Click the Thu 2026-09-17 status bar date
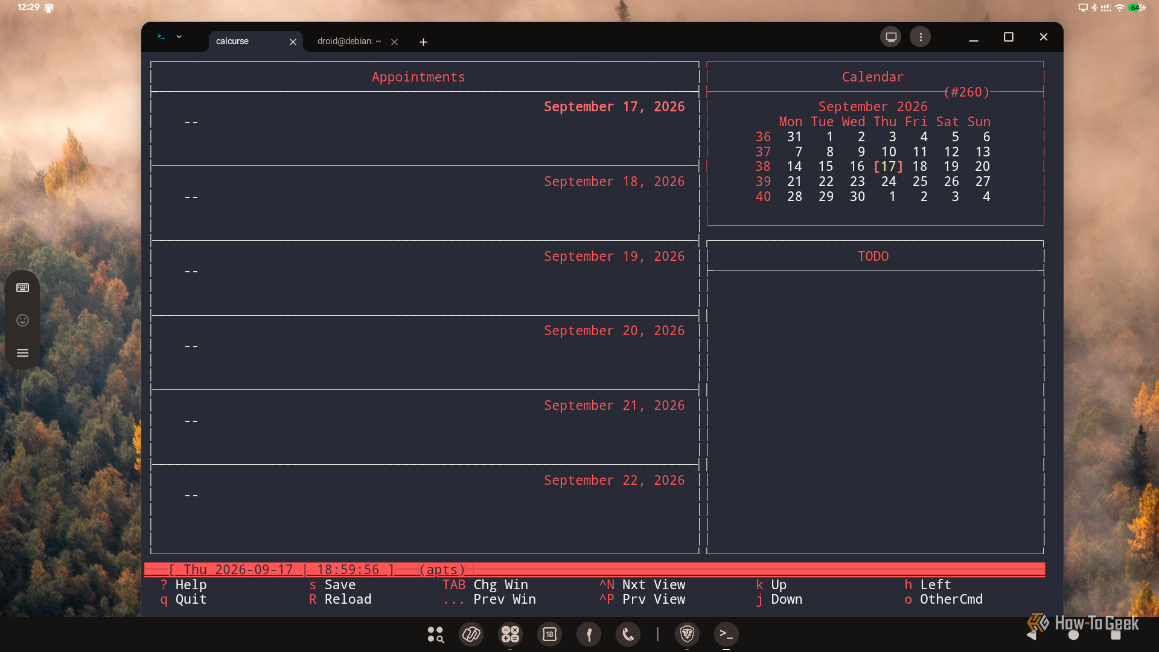 (x=238, y=569)
